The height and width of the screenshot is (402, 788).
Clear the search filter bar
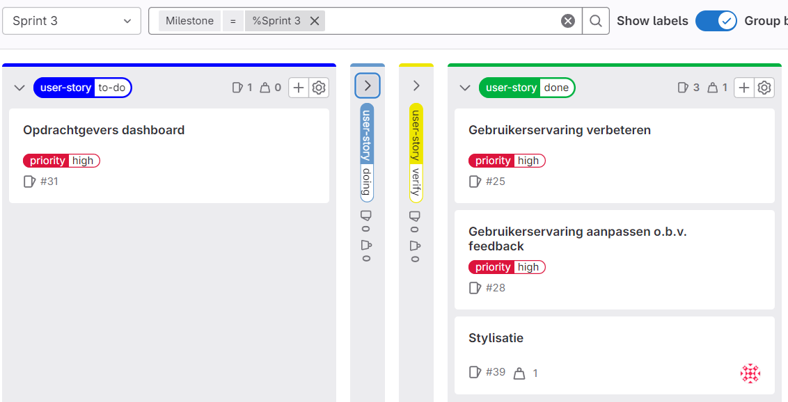pos(568,21)
